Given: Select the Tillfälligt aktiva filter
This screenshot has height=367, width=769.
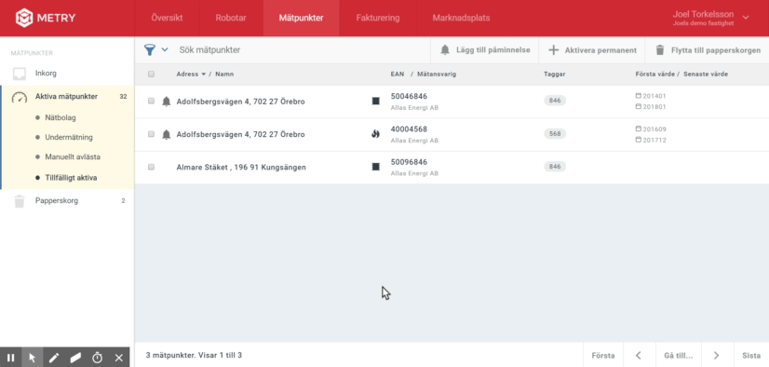Looking at the screenshot, I should click(x=71, y=178).
